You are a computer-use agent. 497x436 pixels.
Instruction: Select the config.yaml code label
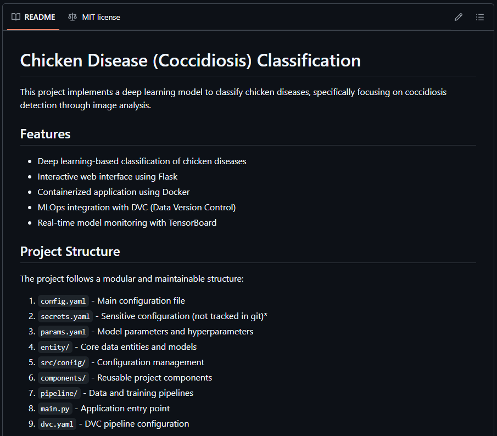coord(63,301)
